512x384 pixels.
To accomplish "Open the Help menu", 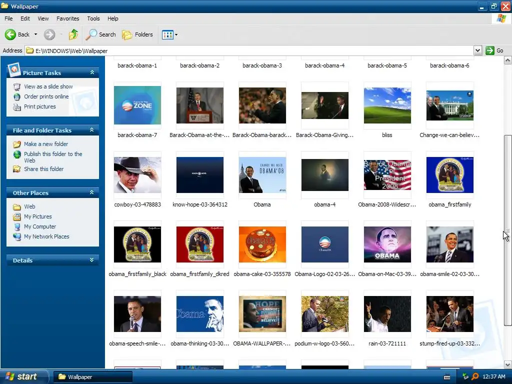I will point(113,18).
